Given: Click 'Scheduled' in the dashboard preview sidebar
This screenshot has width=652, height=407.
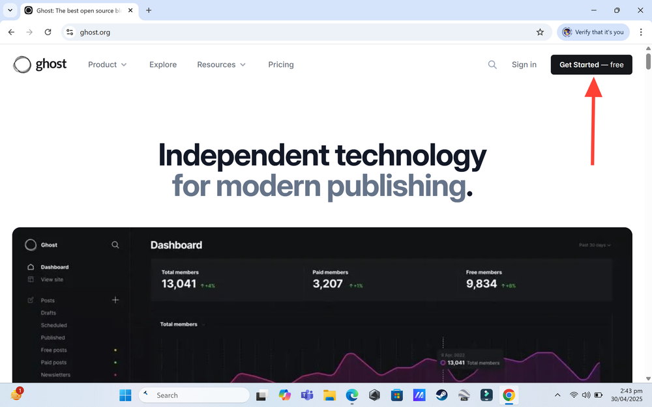Looking at the screenshot, I should (x=53, y=325).
